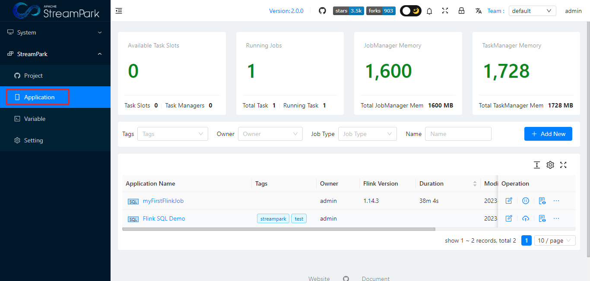Open the Team default dropdown
The image size is (590, 281).
point(532,10)
